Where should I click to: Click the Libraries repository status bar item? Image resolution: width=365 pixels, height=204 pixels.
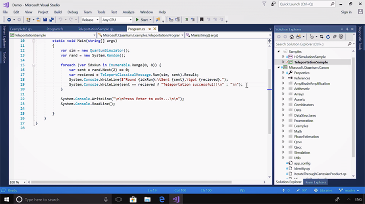click(323, 191)
